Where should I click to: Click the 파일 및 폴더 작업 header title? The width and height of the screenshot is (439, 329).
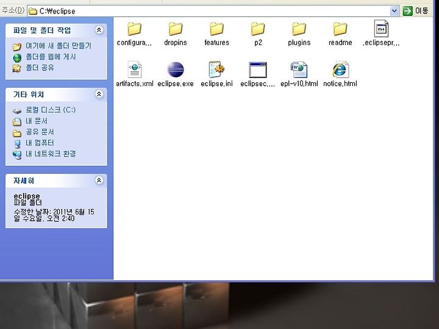42,30
